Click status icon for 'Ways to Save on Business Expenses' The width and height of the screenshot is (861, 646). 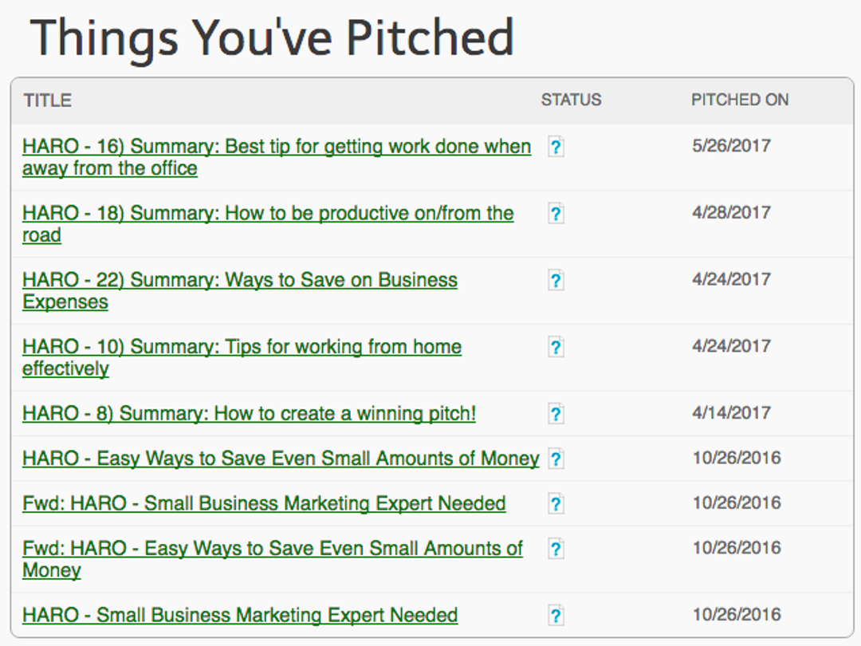pos(556,281)
